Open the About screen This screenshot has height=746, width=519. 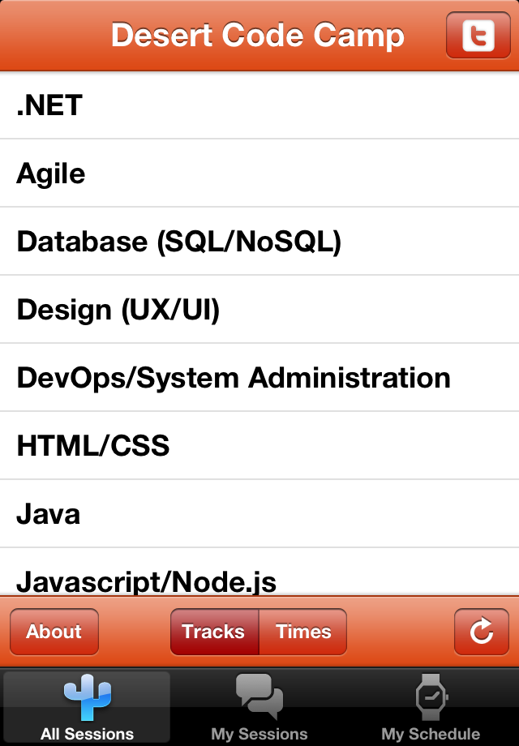54,632
